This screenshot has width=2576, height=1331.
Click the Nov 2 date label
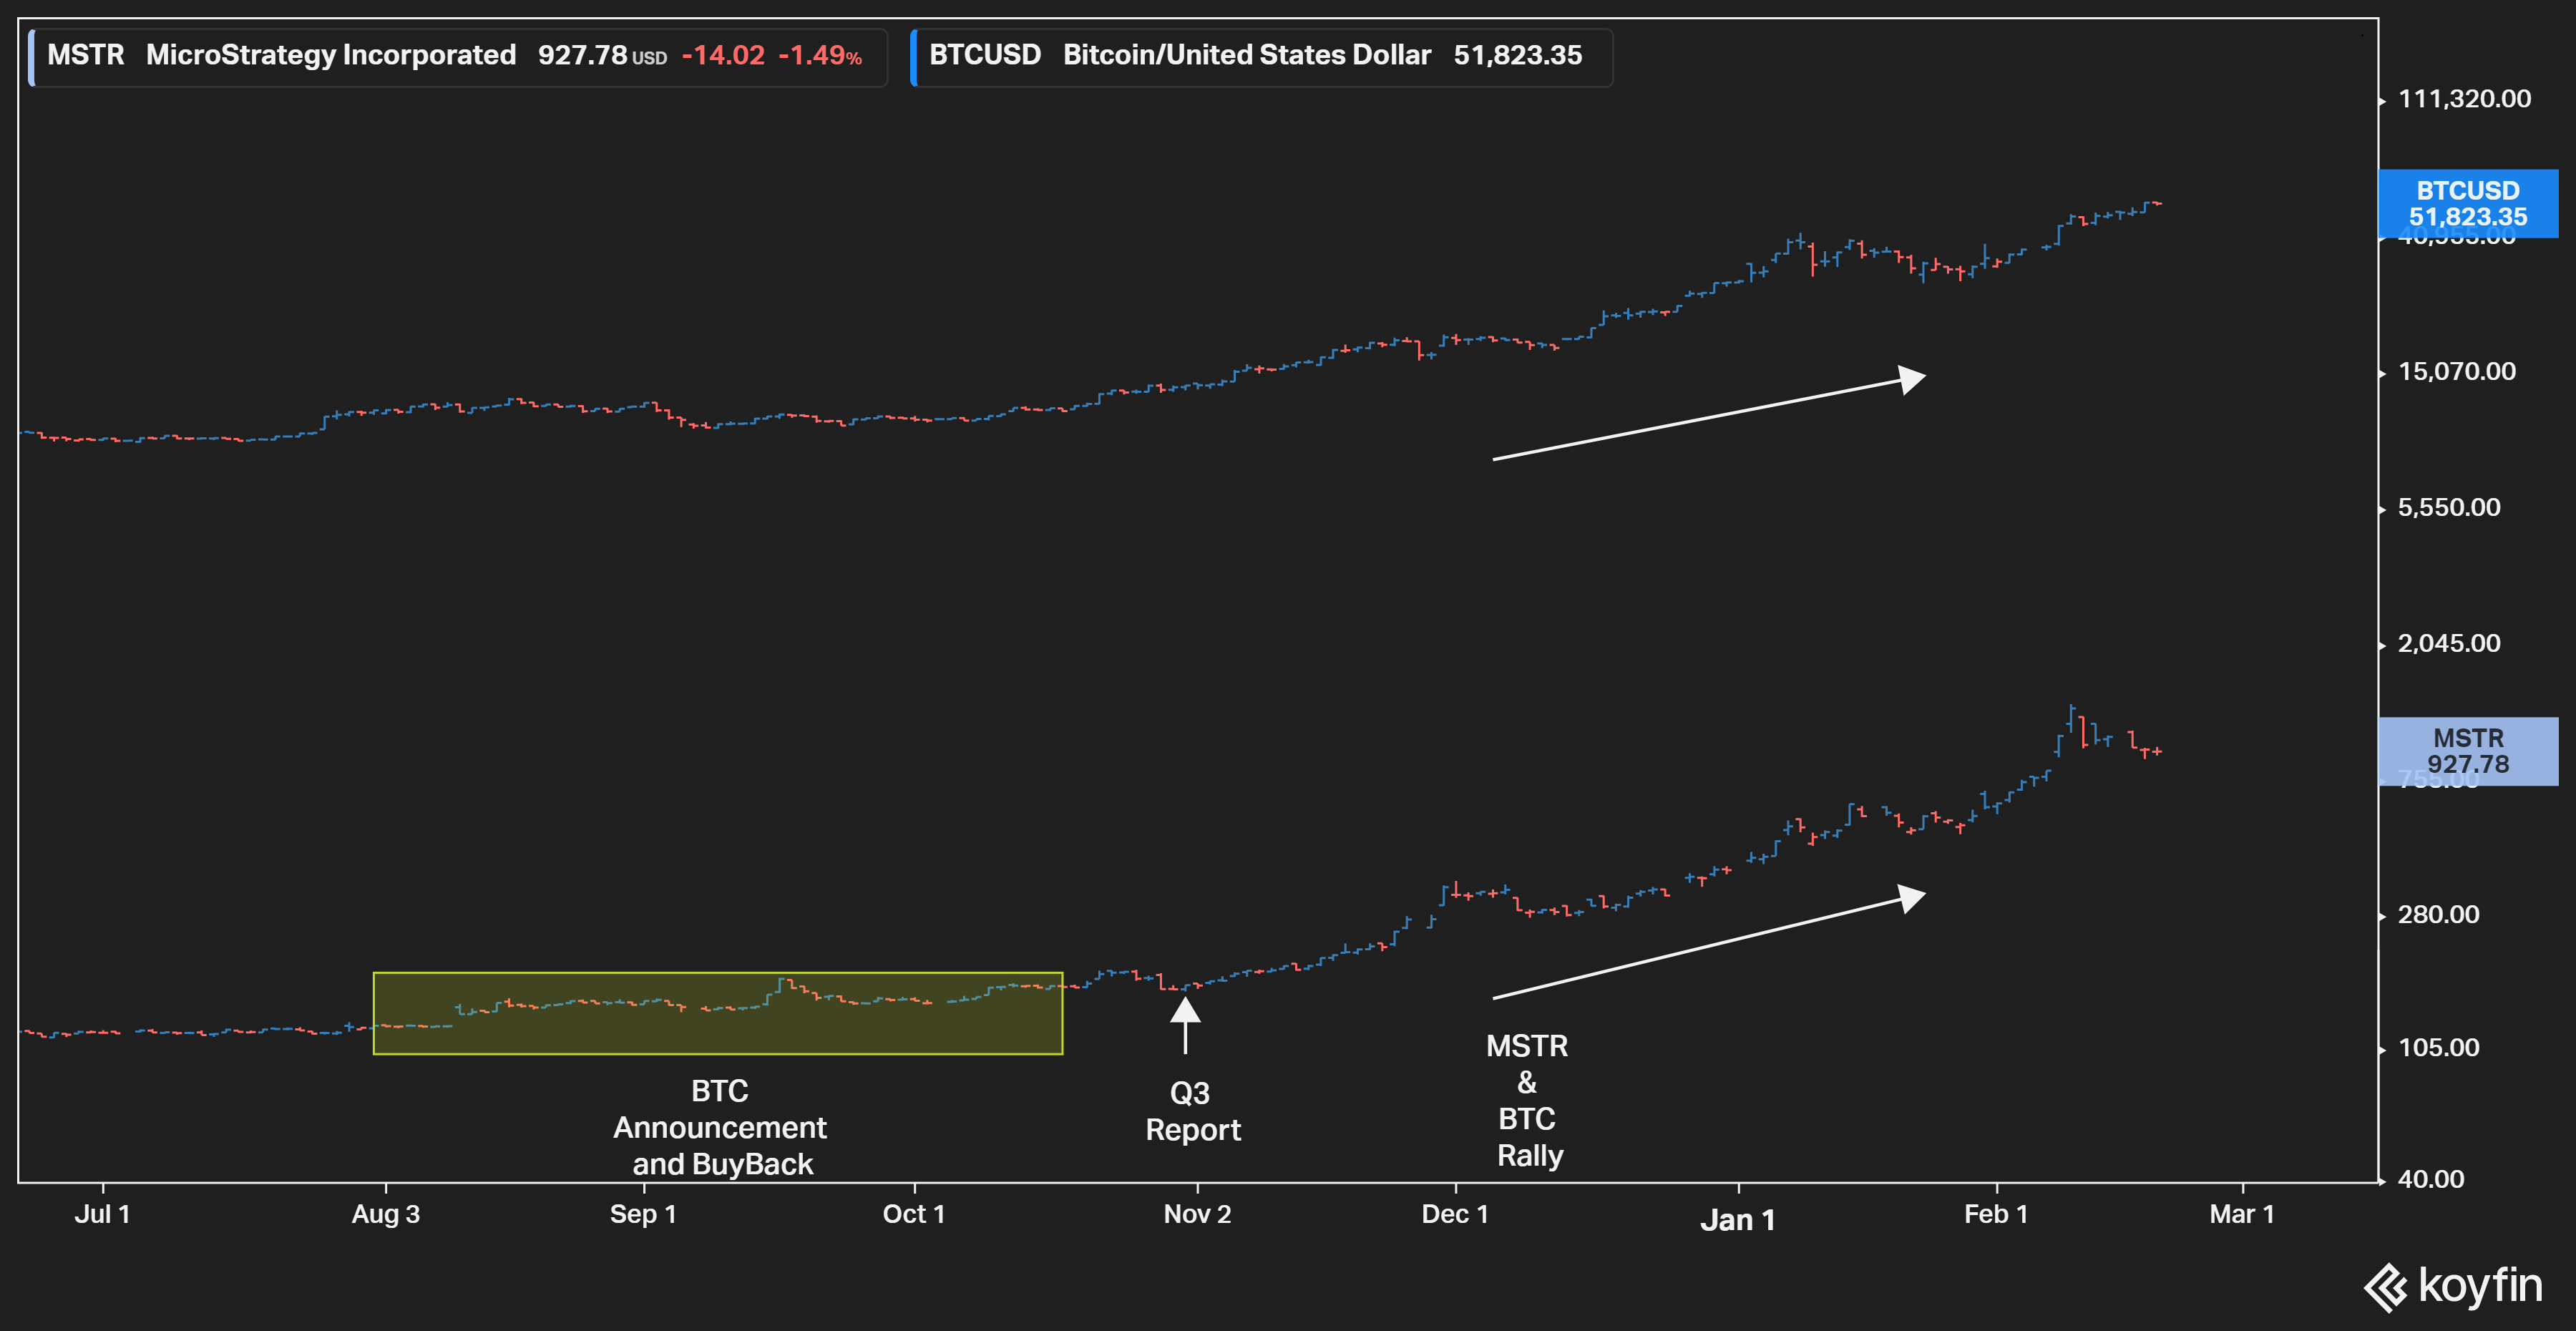[1197, 1214]
